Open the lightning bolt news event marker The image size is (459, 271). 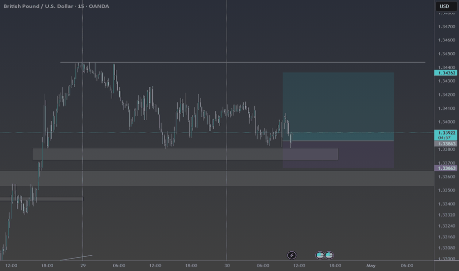(292, 255)
